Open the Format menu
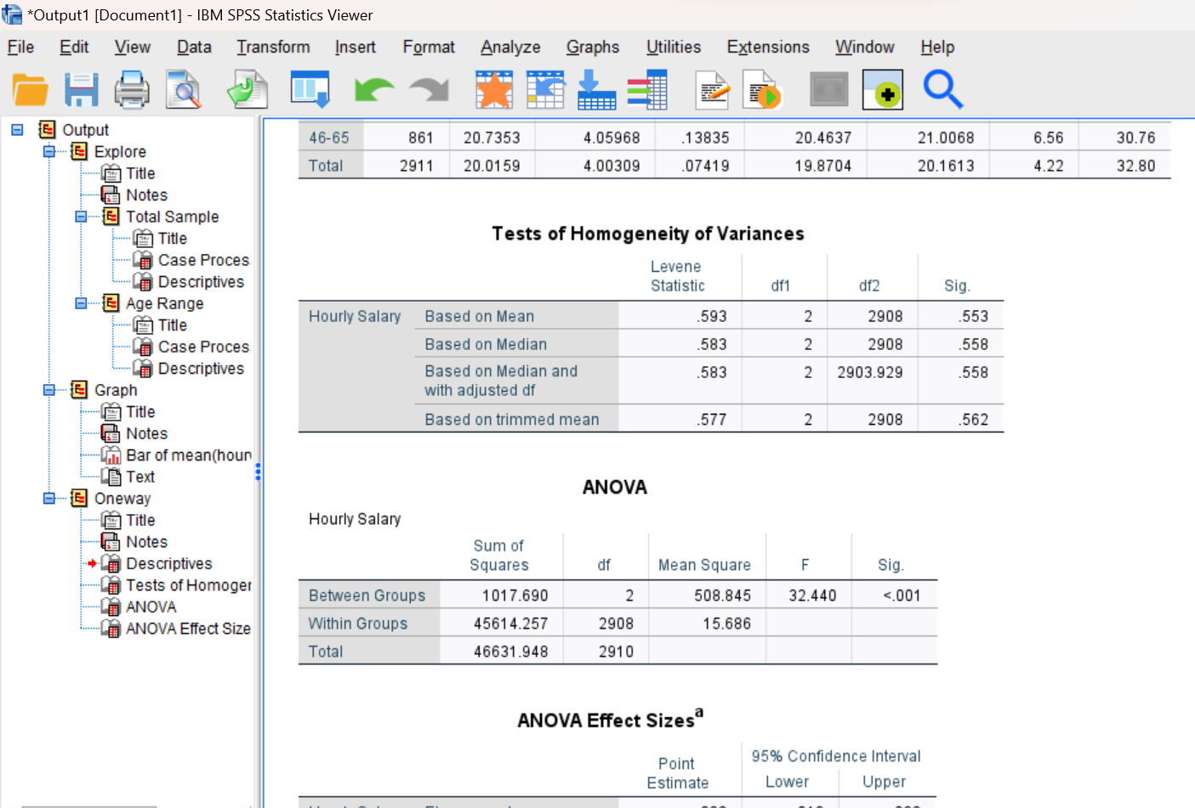Image resolution: width=1195 pixels, height=808 pixels. (429, 47)
